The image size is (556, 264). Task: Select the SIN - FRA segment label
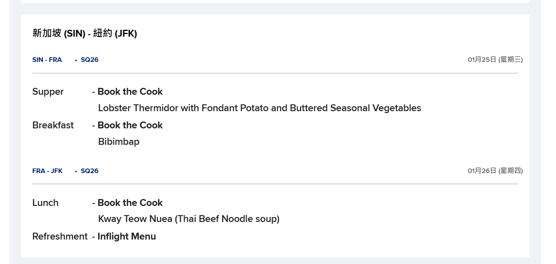coord(47,60)
